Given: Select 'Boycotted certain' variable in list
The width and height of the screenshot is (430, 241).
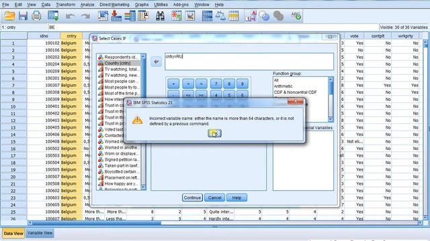Looking at the screenshot, I should (119, 171).
